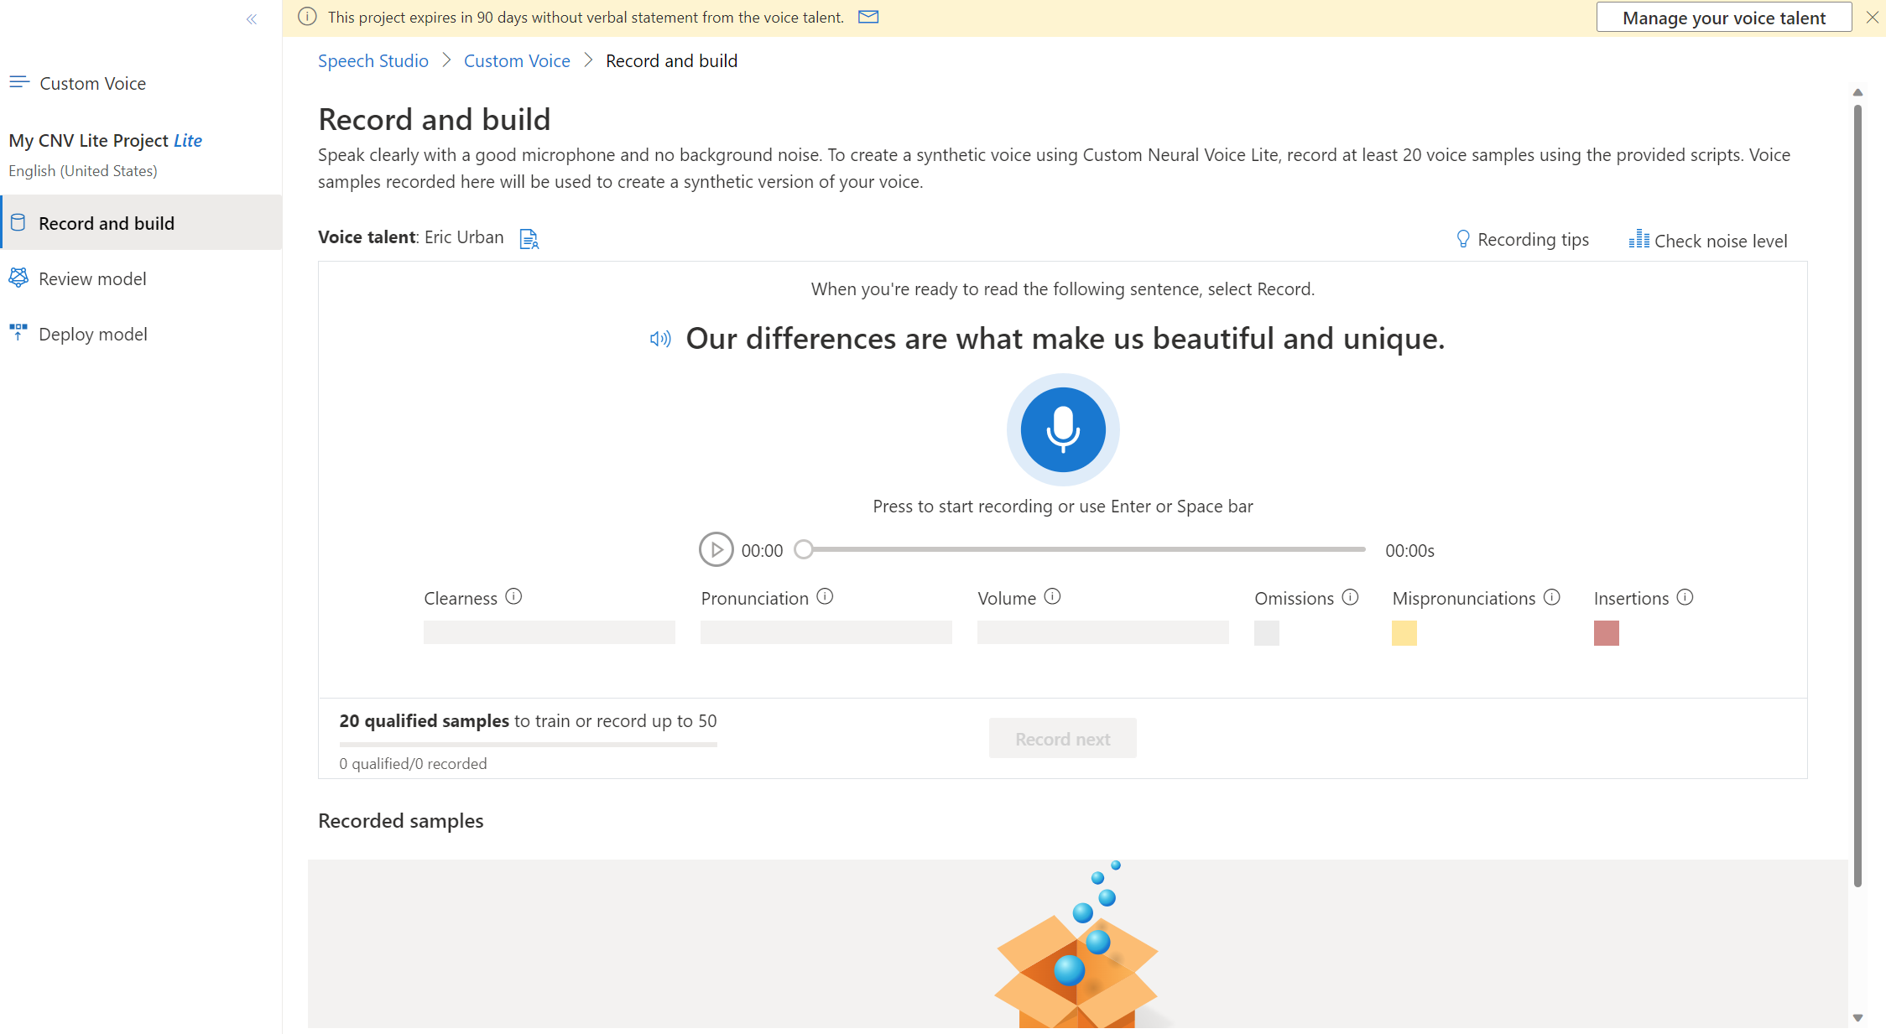Toggle the Pronunciation metric indicator
1886x1034 pixels.
826,597
